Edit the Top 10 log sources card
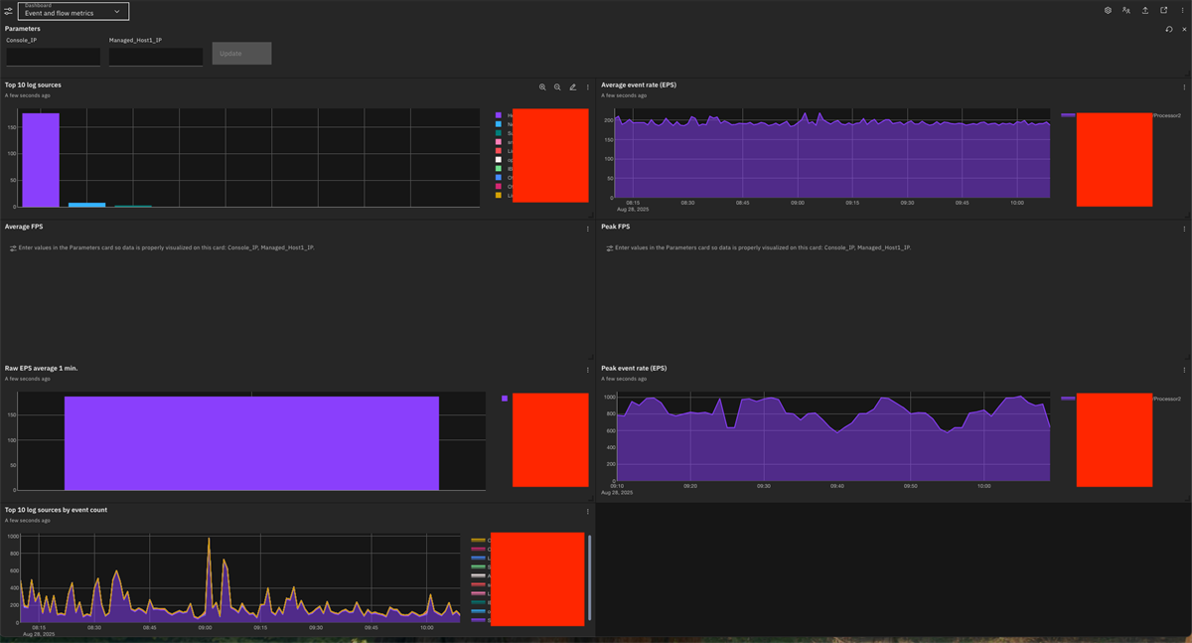Screen dimensions: 1192x643 click(573, 87)
